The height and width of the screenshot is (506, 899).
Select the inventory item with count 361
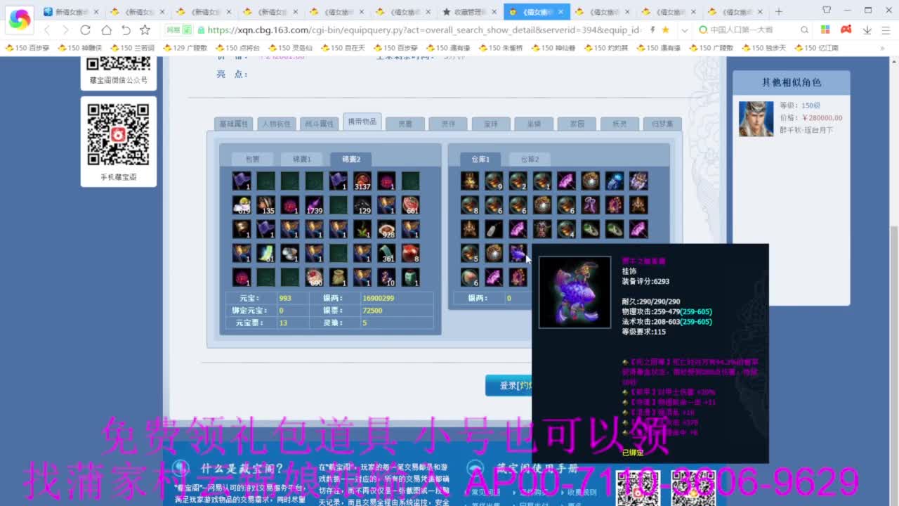(386, 253)
